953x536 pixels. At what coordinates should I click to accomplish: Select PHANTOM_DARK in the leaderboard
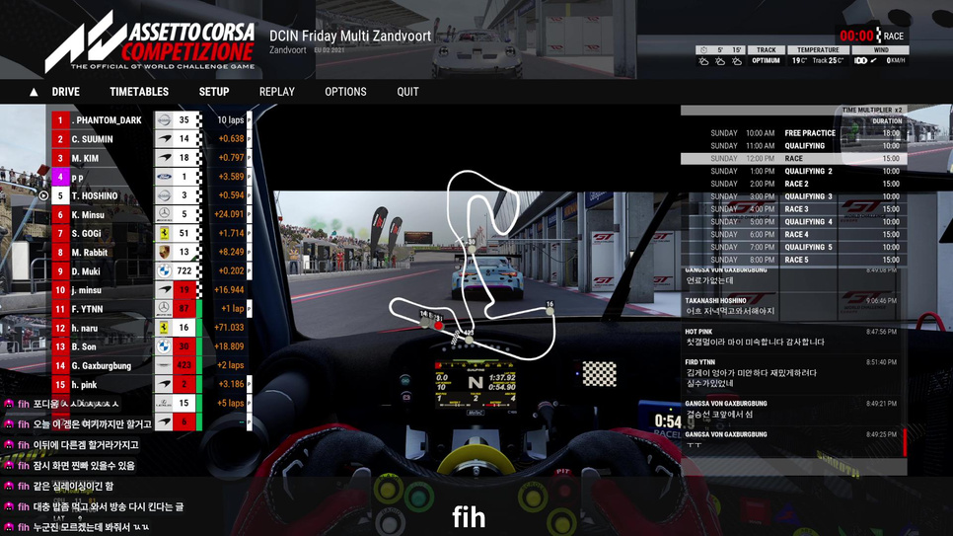pos(107,120)
